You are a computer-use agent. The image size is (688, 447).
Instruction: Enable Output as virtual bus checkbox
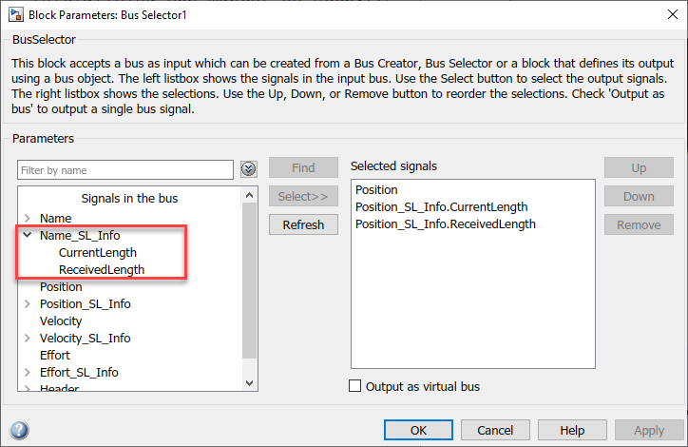coord(356,386)
